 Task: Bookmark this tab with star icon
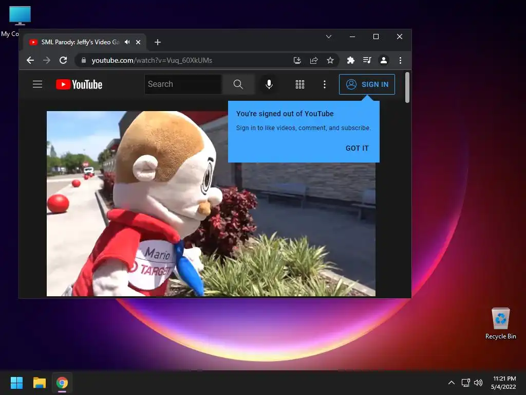[330, 61]
